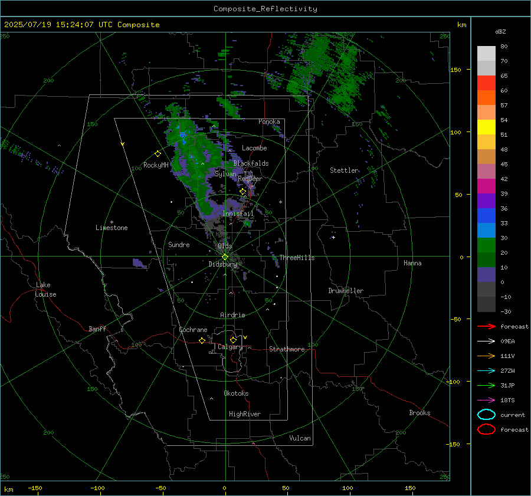531x496 pixels.
Task: Click the yellow diamond marker near RedDeer
Action: point(242,192)
